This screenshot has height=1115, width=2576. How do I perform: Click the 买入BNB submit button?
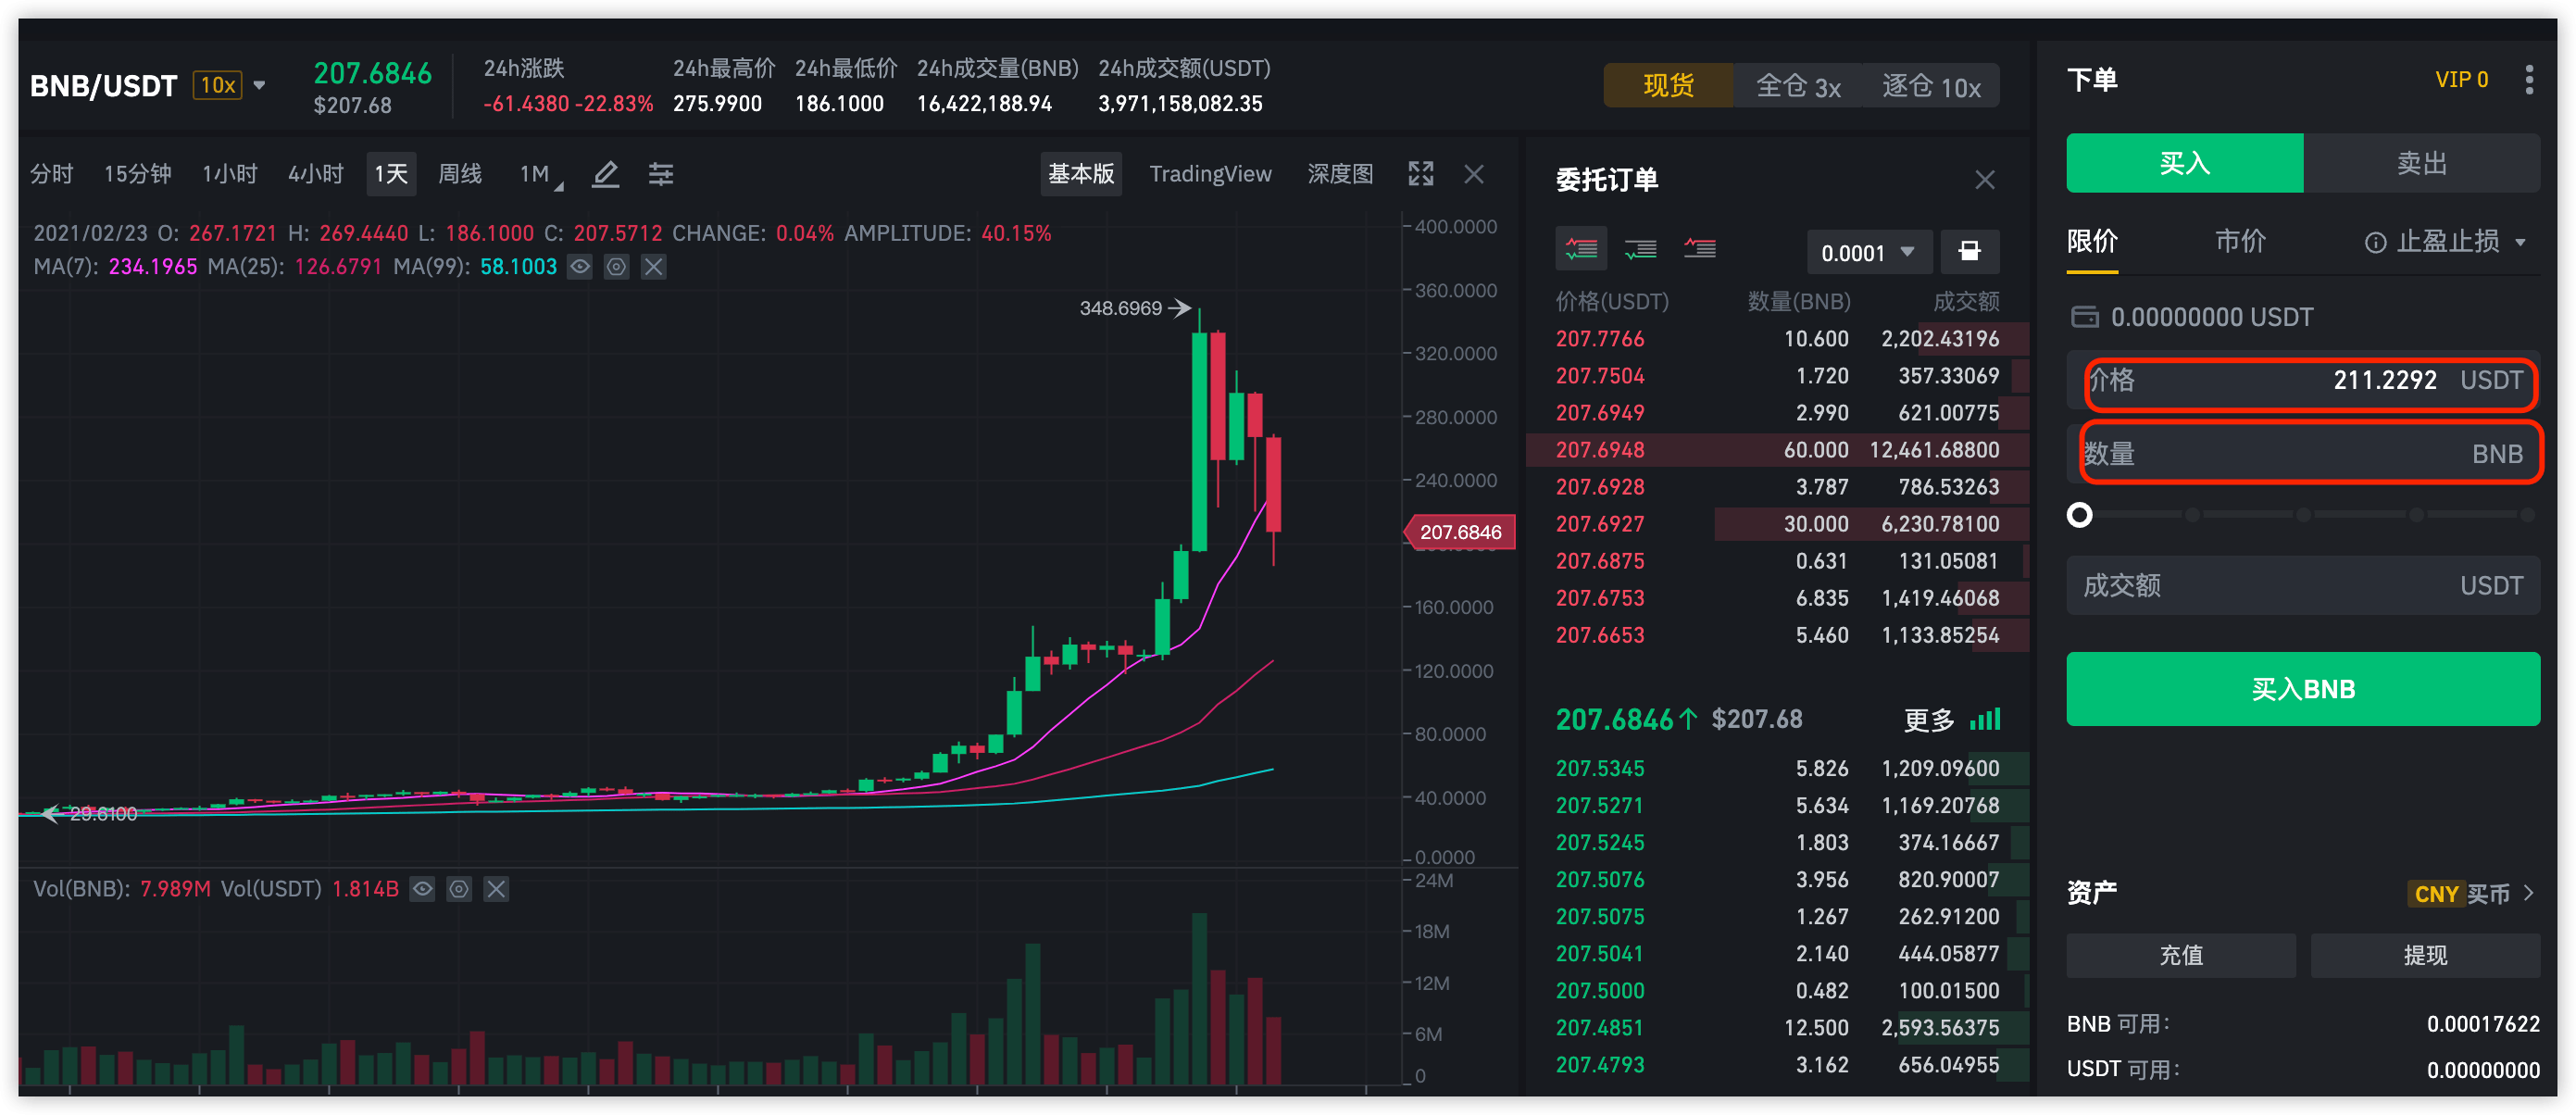(2303, 689)
